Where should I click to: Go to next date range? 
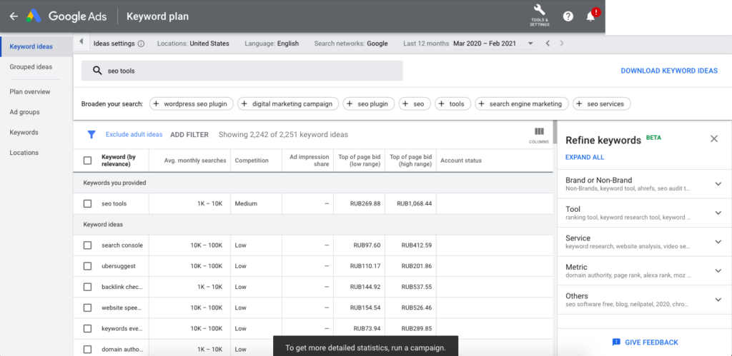(562, 44)
